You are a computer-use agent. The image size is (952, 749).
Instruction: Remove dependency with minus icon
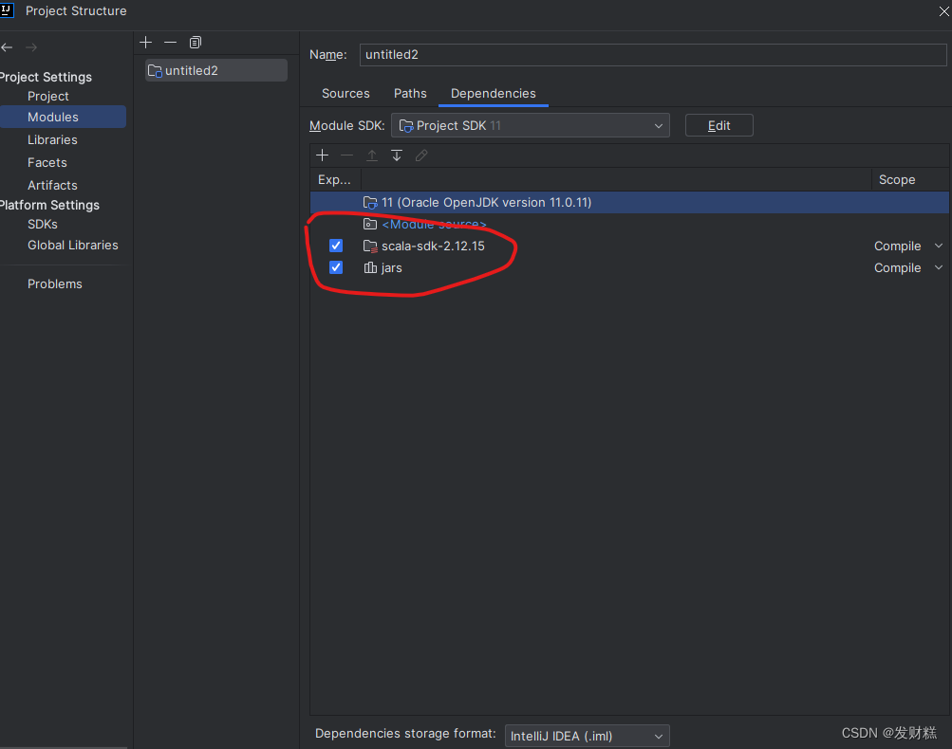click(346, 155)
